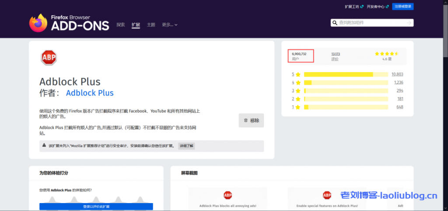
Task: Open the 更多 dropdown menu
Action: (x=170, y=25)
